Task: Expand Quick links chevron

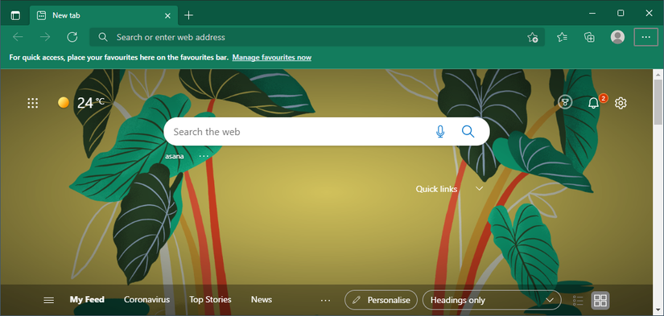Action: point(480,189)
